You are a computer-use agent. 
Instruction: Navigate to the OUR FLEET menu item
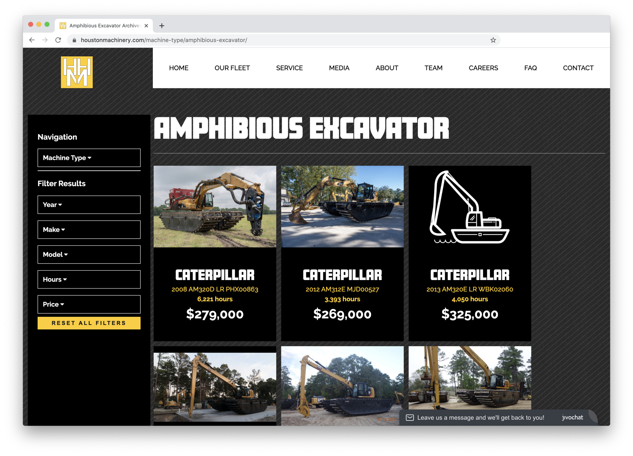pyautogui.click(x=232, y=68)
